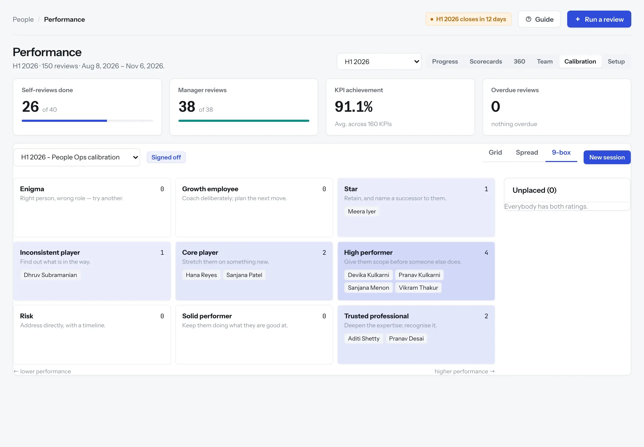Click the Unplaced (0) panel heading

click(534, 190)
